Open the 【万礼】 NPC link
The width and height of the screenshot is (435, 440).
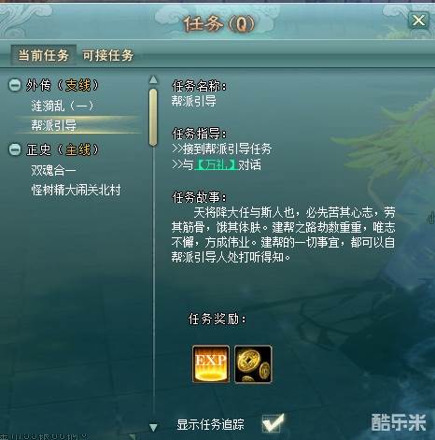(x=216, y=164)
